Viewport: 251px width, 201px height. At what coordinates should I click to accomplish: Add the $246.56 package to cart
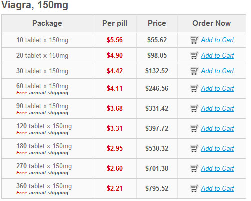[x=217, y=88]
